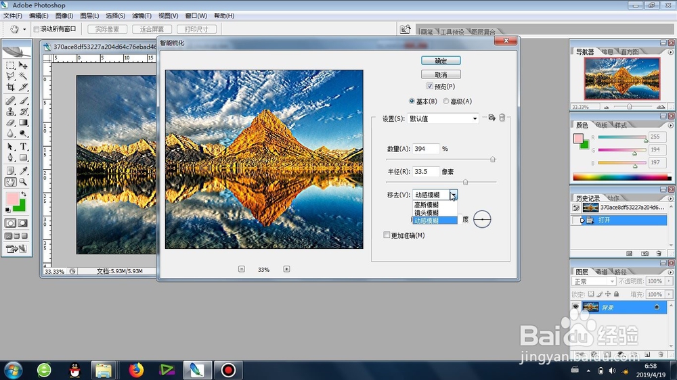The image size is (677, 380).
Task: Select the Notes tool
Action: (x=10, y=171)
